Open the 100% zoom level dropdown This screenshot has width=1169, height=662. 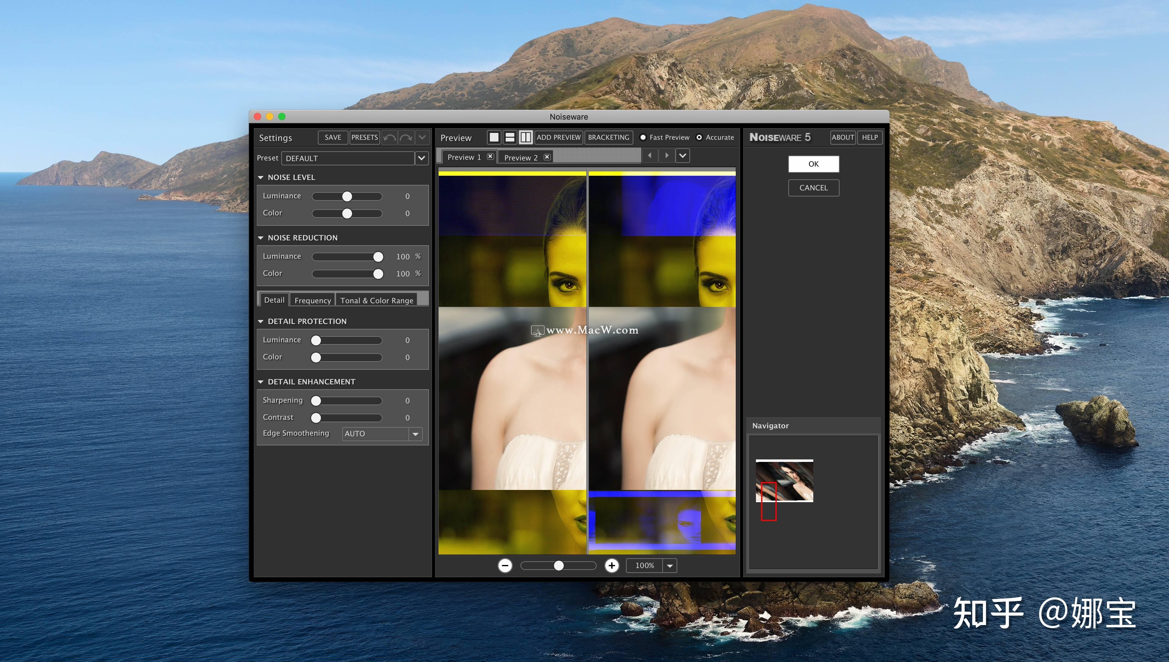pos(670,566)
